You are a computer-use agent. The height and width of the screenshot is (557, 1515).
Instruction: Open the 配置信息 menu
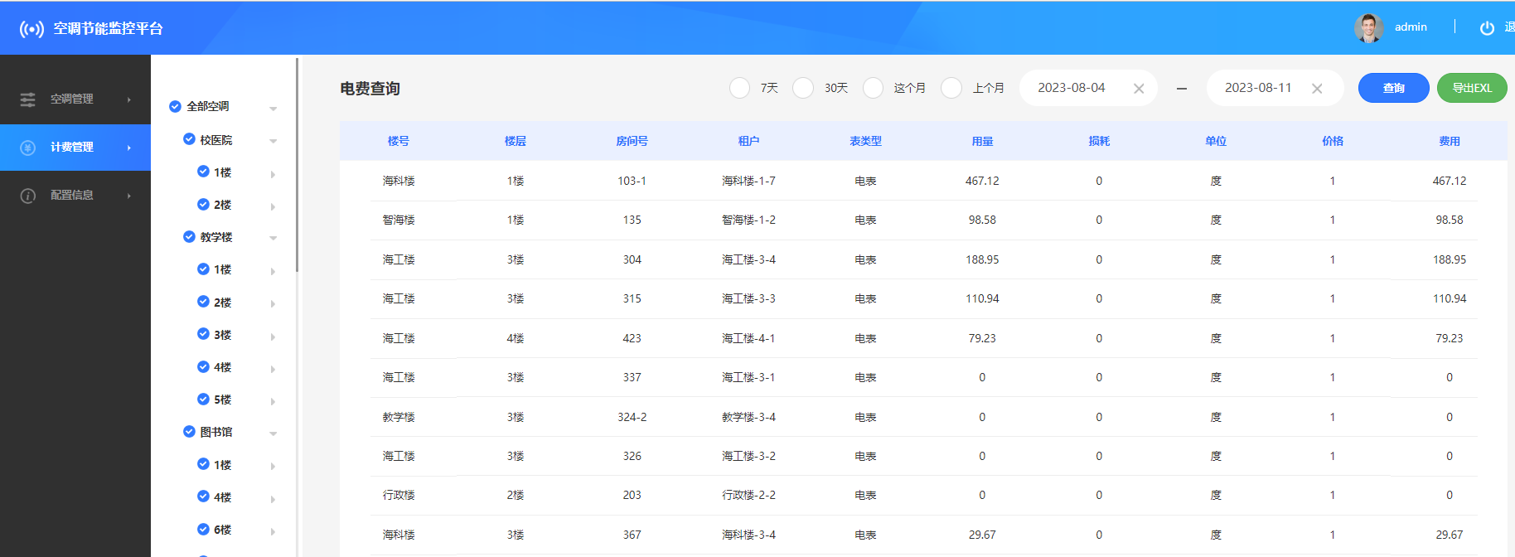[72, 196]
